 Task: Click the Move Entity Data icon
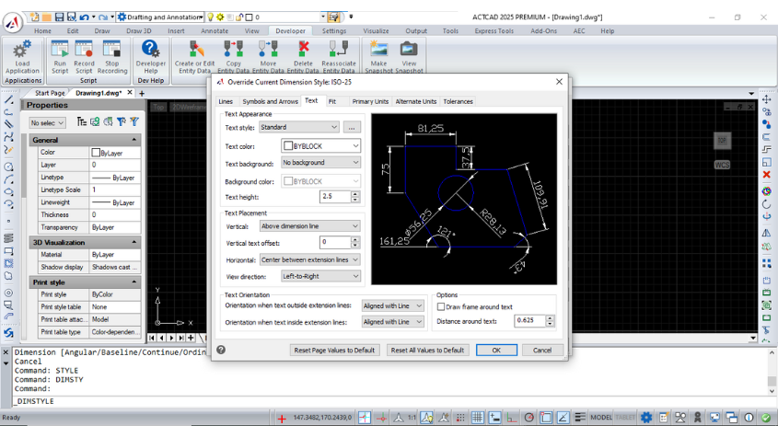pyautogui.click(x=268, y=50)
